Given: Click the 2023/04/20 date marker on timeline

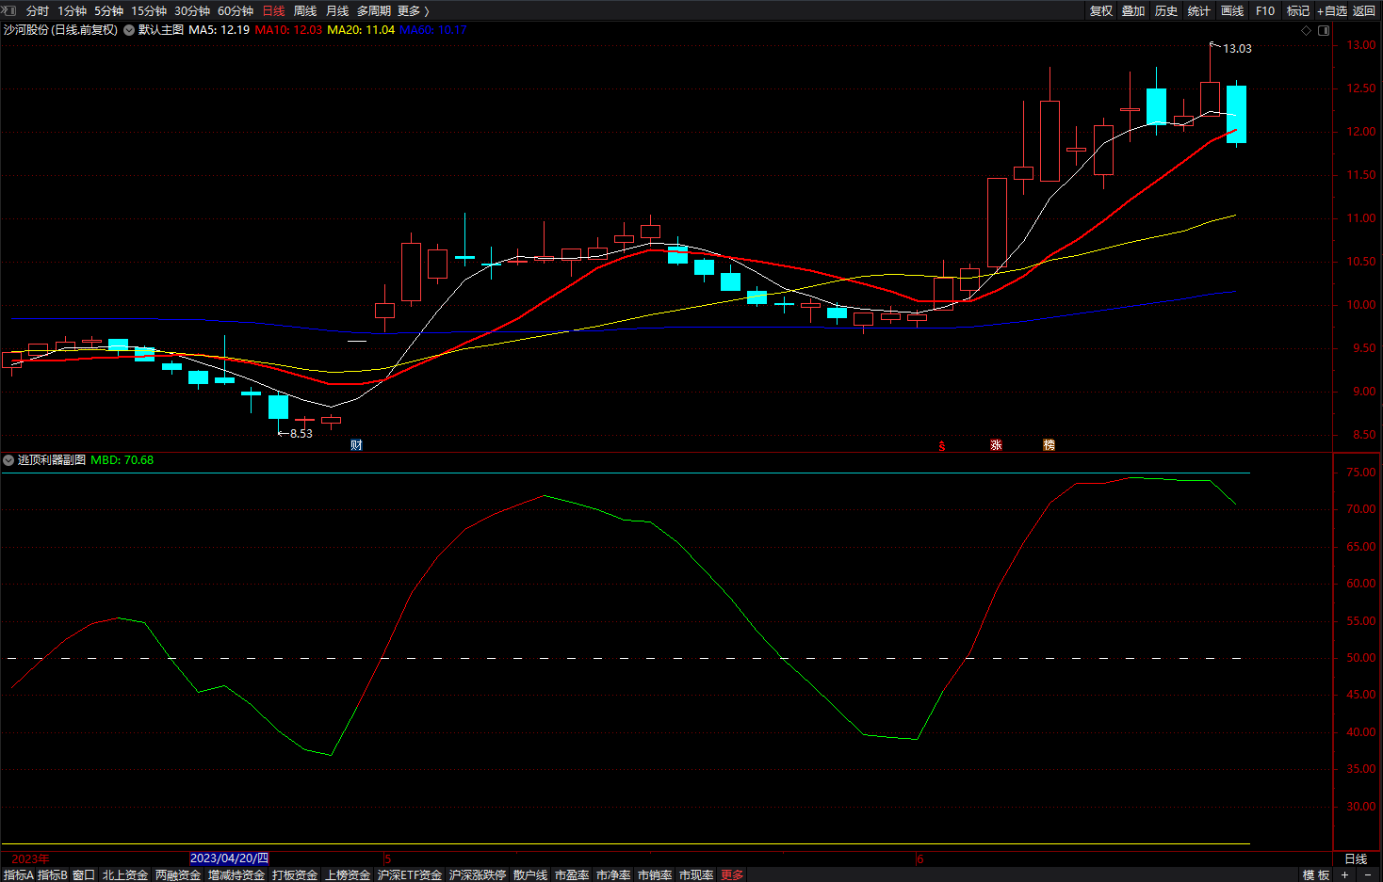Looking at the screenshot, I should coord(229,858).
